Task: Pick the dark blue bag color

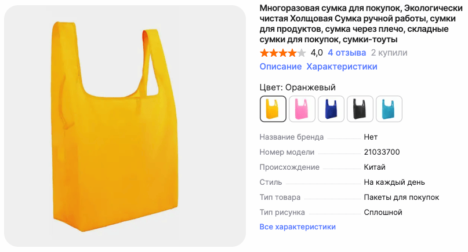Action: click(331, 109)
